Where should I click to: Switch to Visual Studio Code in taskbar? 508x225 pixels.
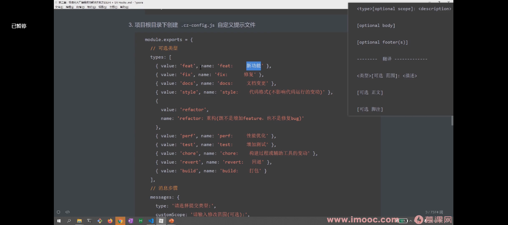click(151, 221)
